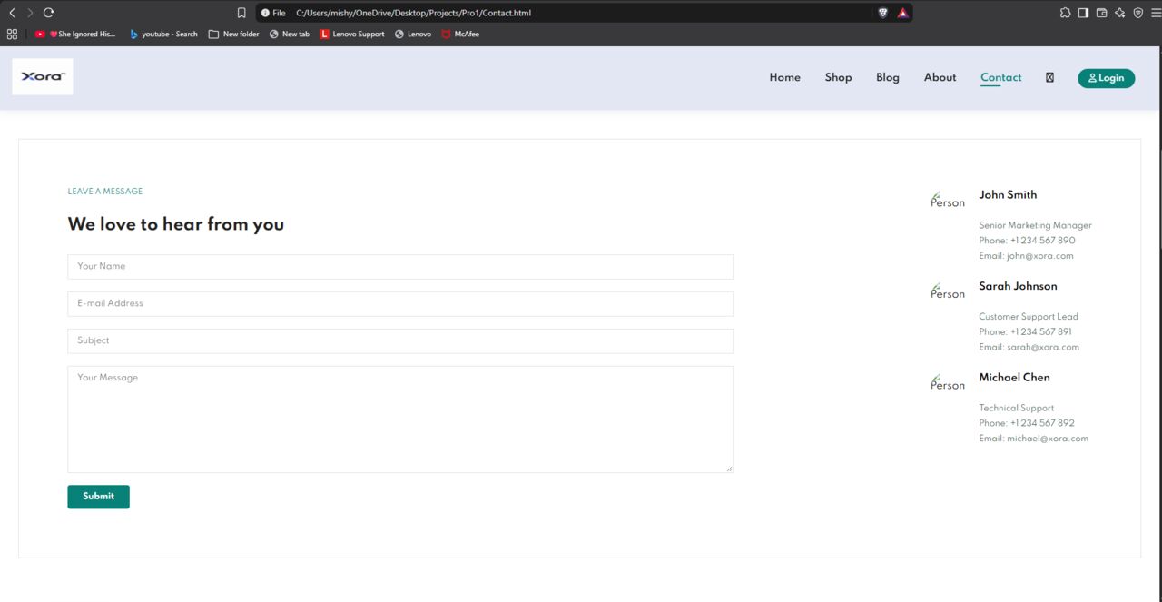Click the File site info icon

coord(273,13)
